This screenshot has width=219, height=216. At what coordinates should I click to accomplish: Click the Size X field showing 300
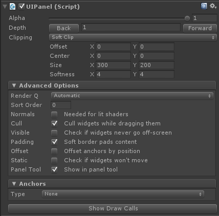coord(113,65)
